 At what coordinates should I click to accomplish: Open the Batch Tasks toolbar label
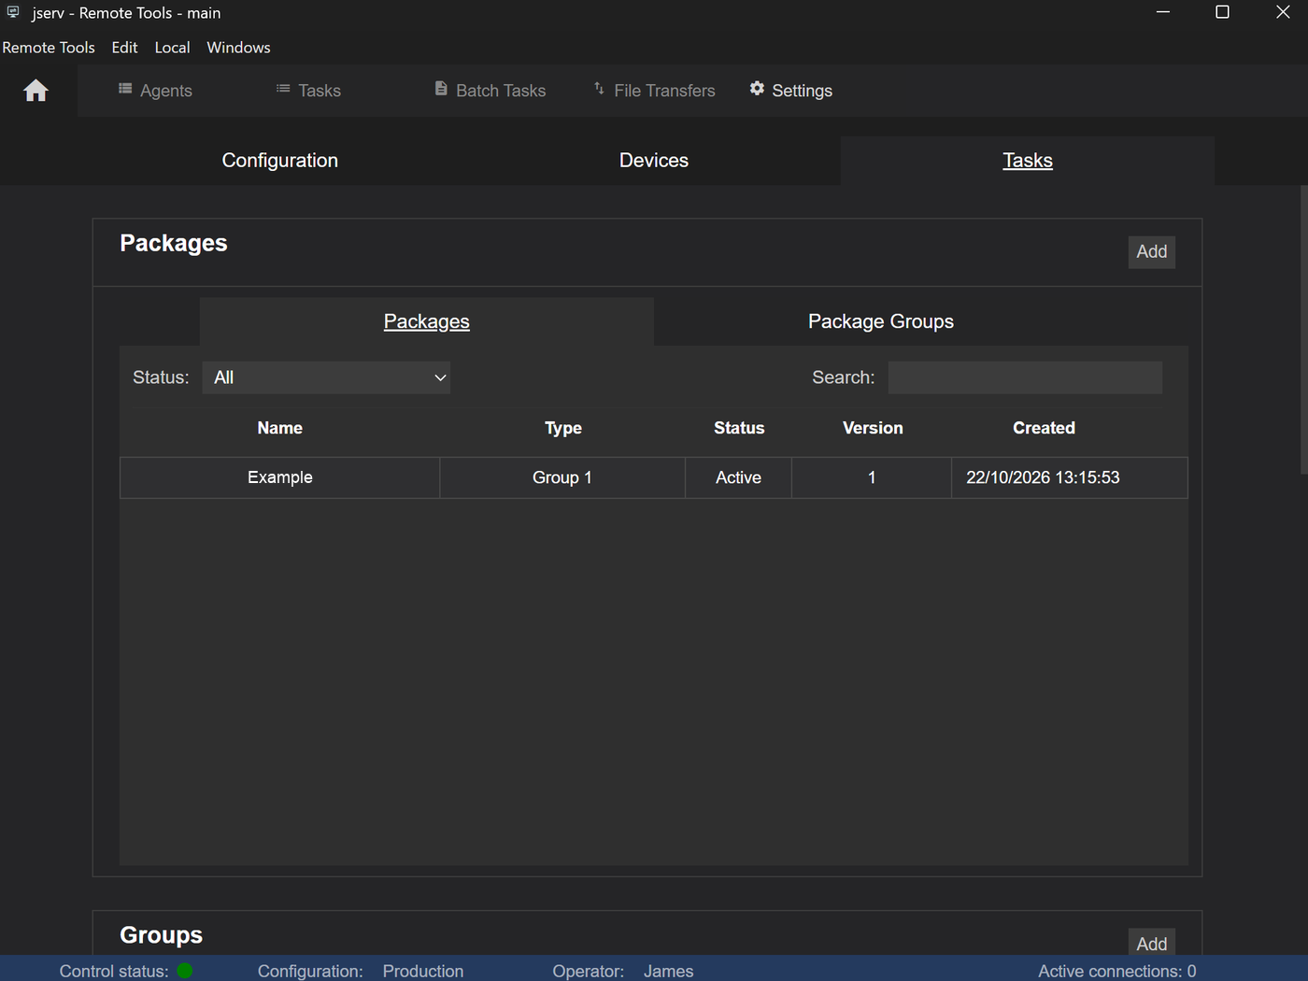pyautogui.click(x=501, y=91)
